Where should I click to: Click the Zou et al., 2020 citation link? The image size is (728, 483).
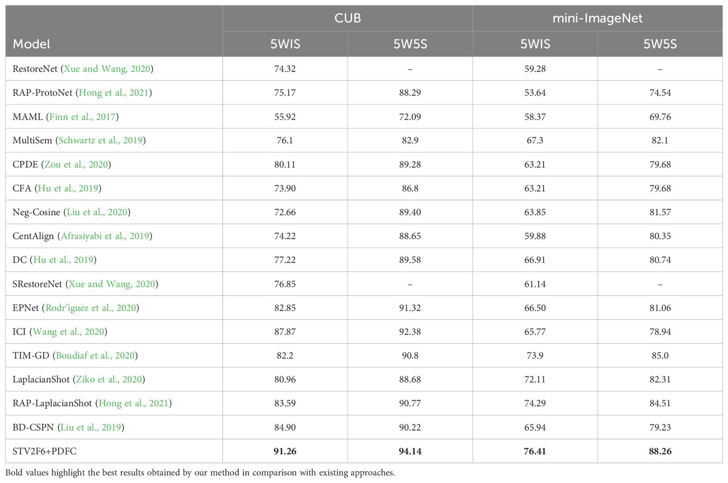click(x=76, y=164)
